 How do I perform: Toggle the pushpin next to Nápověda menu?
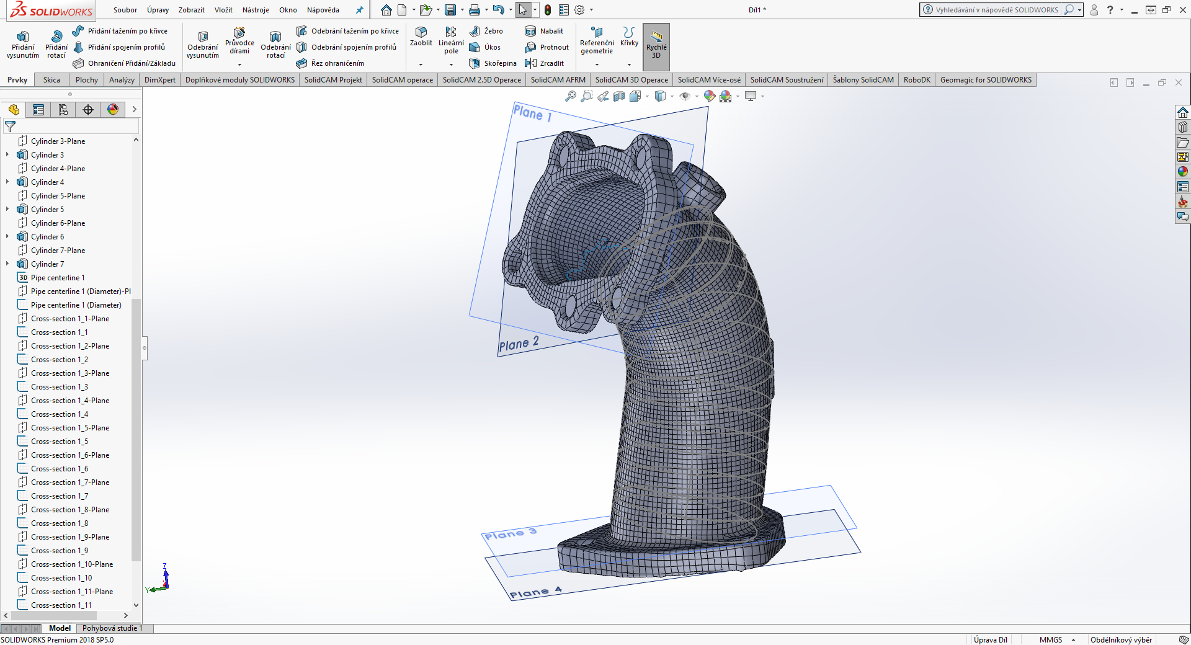click(359, 10)
